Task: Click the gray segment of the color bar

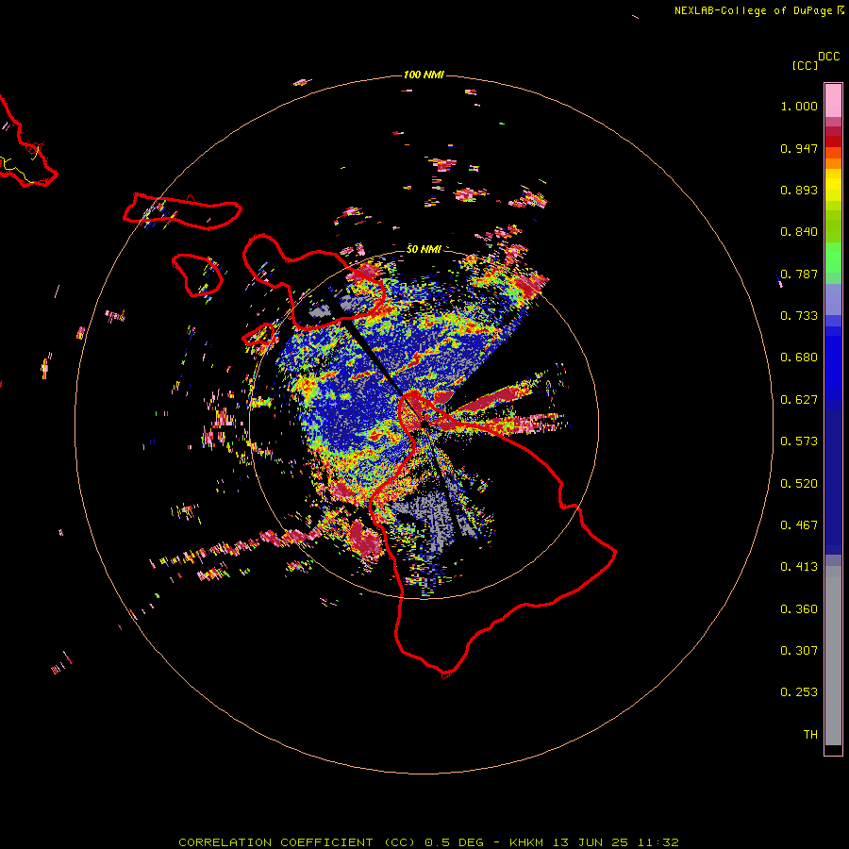Action: coord(833,656)
